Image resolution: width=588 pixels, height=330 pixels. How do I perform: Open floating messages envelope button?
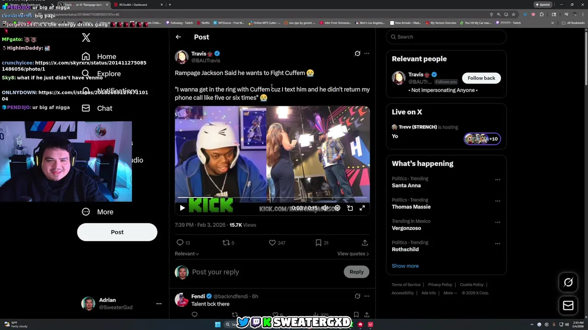[x=568, y=306]
